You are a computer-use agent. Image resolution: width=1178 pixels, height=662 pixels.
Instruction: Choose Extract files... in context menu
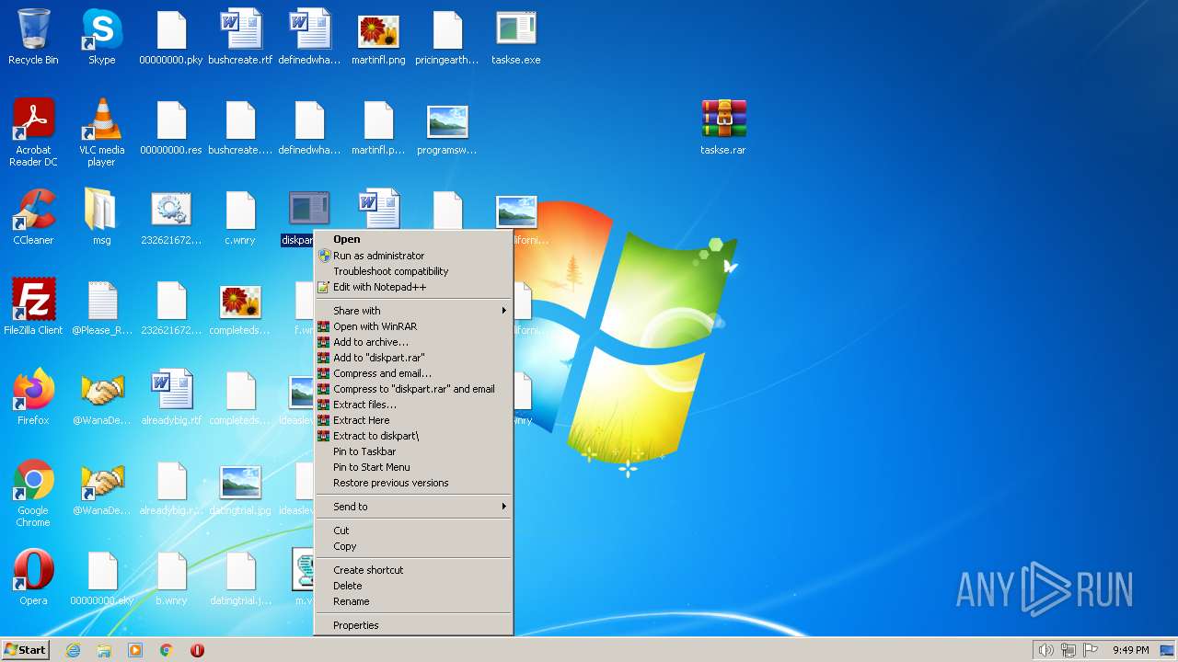(413, 405)
